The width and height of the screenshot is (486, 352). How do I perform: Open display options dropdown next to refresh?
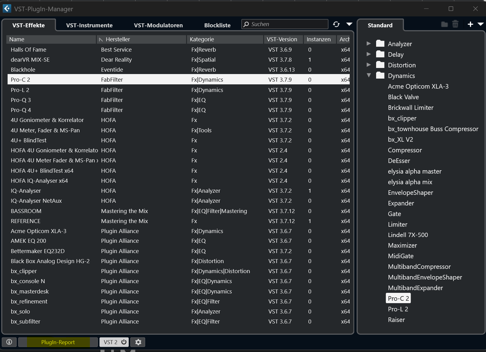coord(349,24)
